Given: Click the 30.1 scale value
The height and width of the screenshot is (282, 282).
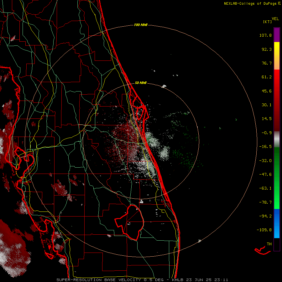Looking at the screenshot, I should click(267, 105).
